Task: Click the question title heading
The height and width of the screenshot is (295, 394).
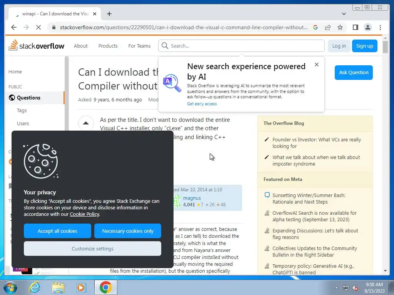Action: pyautogui.click(x=118, y=79)
